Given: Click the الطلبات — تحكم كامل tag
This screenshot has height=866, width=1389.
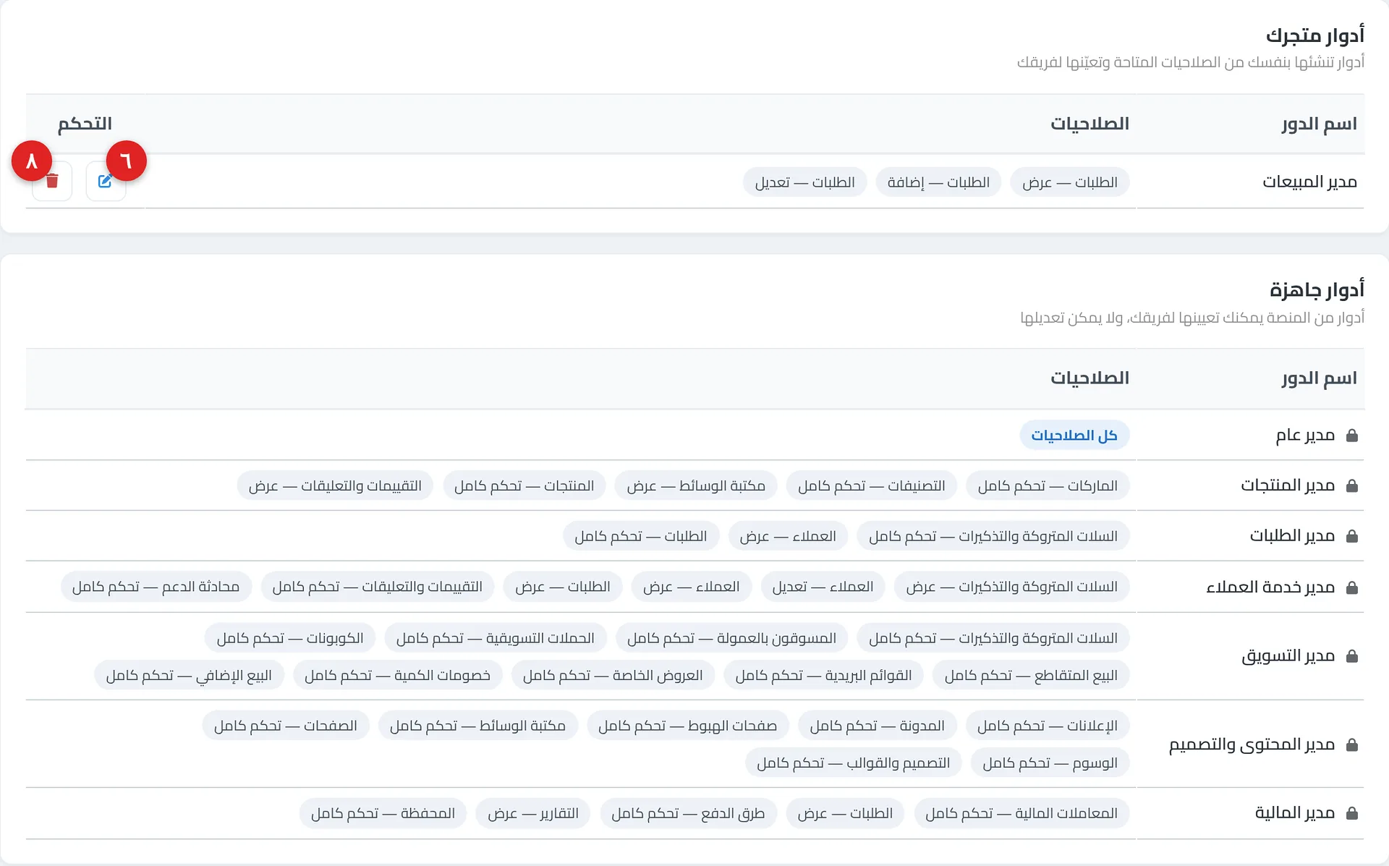Looking at the screenshot, I should point(641,536).
